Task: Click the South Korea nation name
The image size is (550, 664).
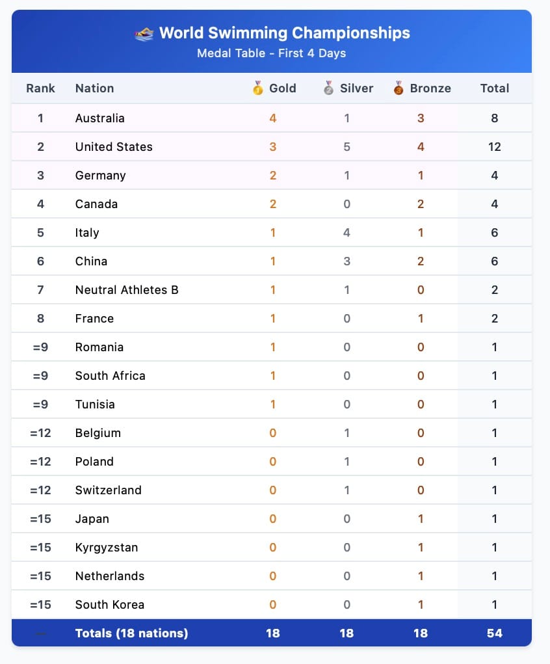Action: click(110, 605)
